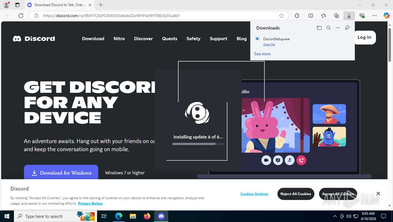Open the Privacy Notice link
This screenshot has height=222, width=393.
(90, 203)
